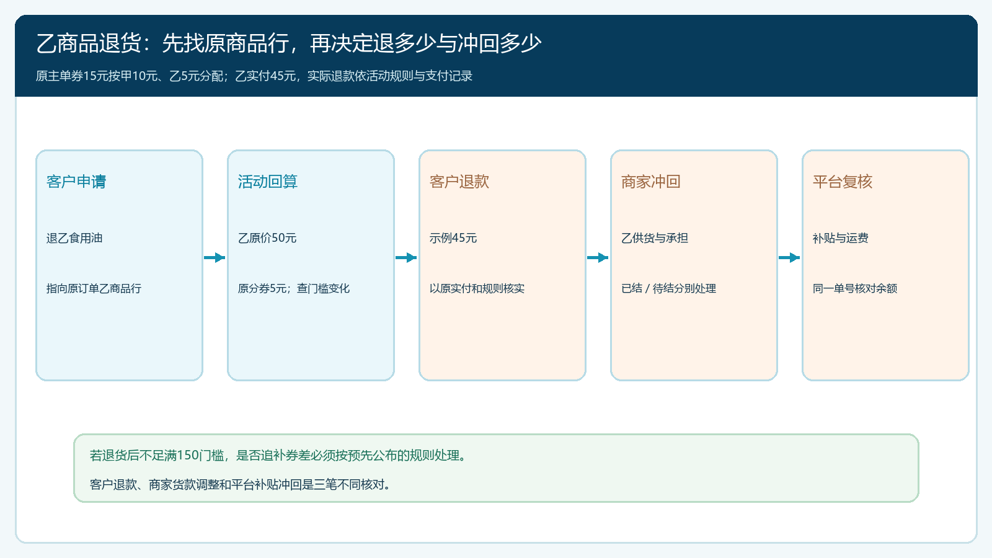The image size is (992, 558).
Task: Click the text "已结 / 待结分别处理"
Action: coord(669,288)
